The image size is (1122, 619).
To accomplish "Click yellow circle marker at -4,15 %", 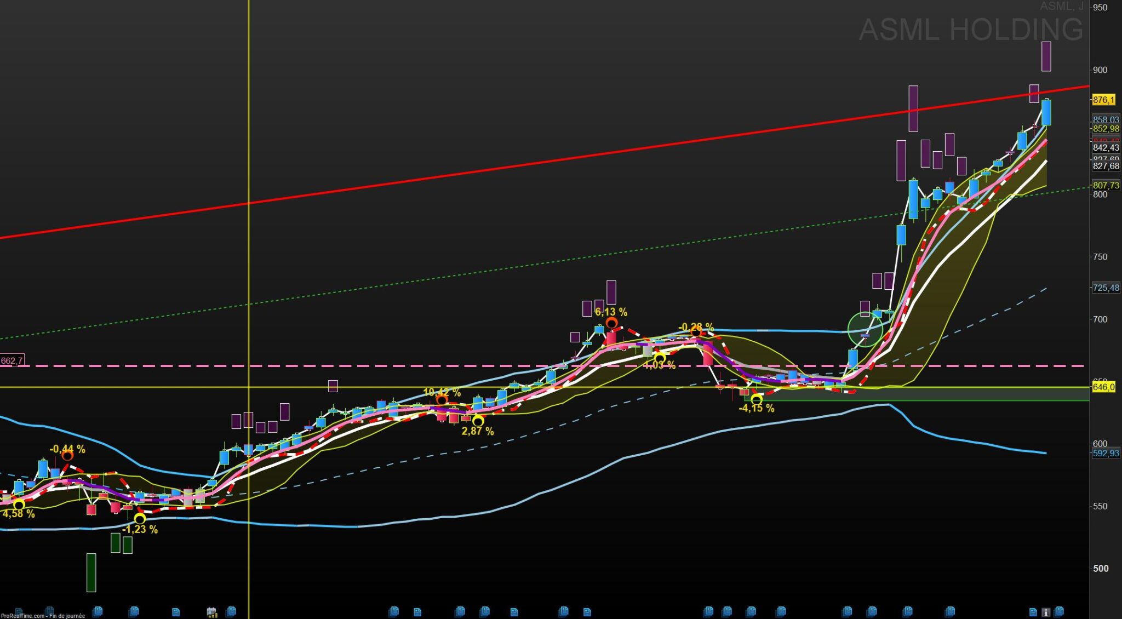I will 756,400.
